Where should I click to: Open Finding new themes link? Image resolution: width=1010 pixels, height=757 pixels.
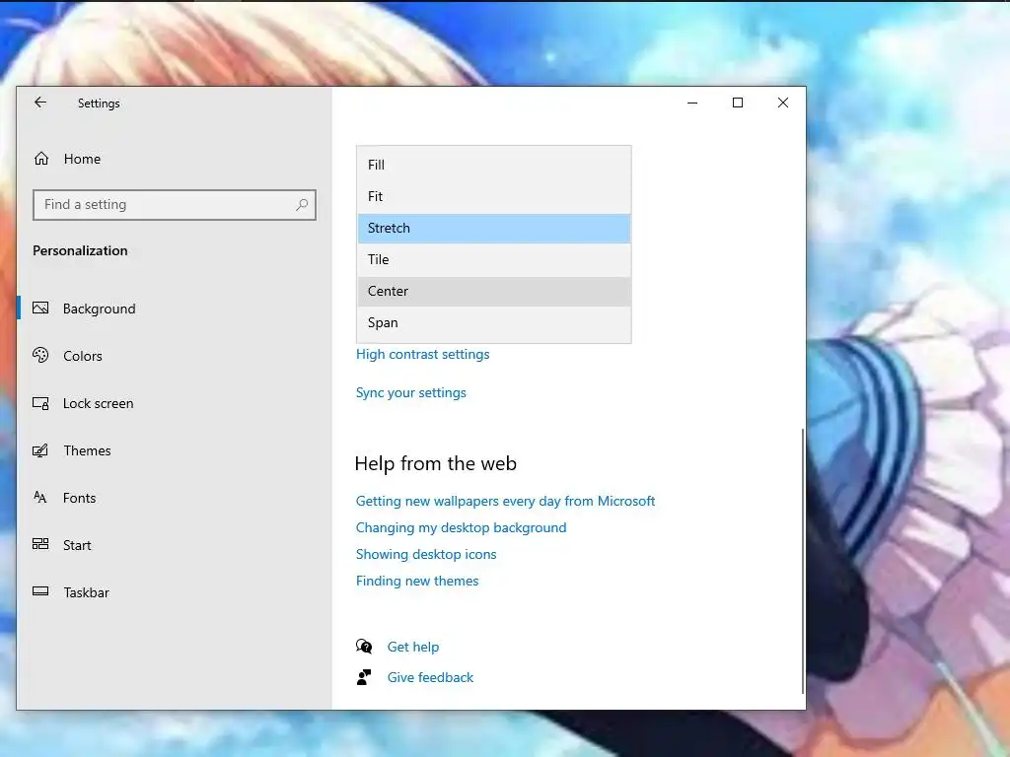pos(417,581)
